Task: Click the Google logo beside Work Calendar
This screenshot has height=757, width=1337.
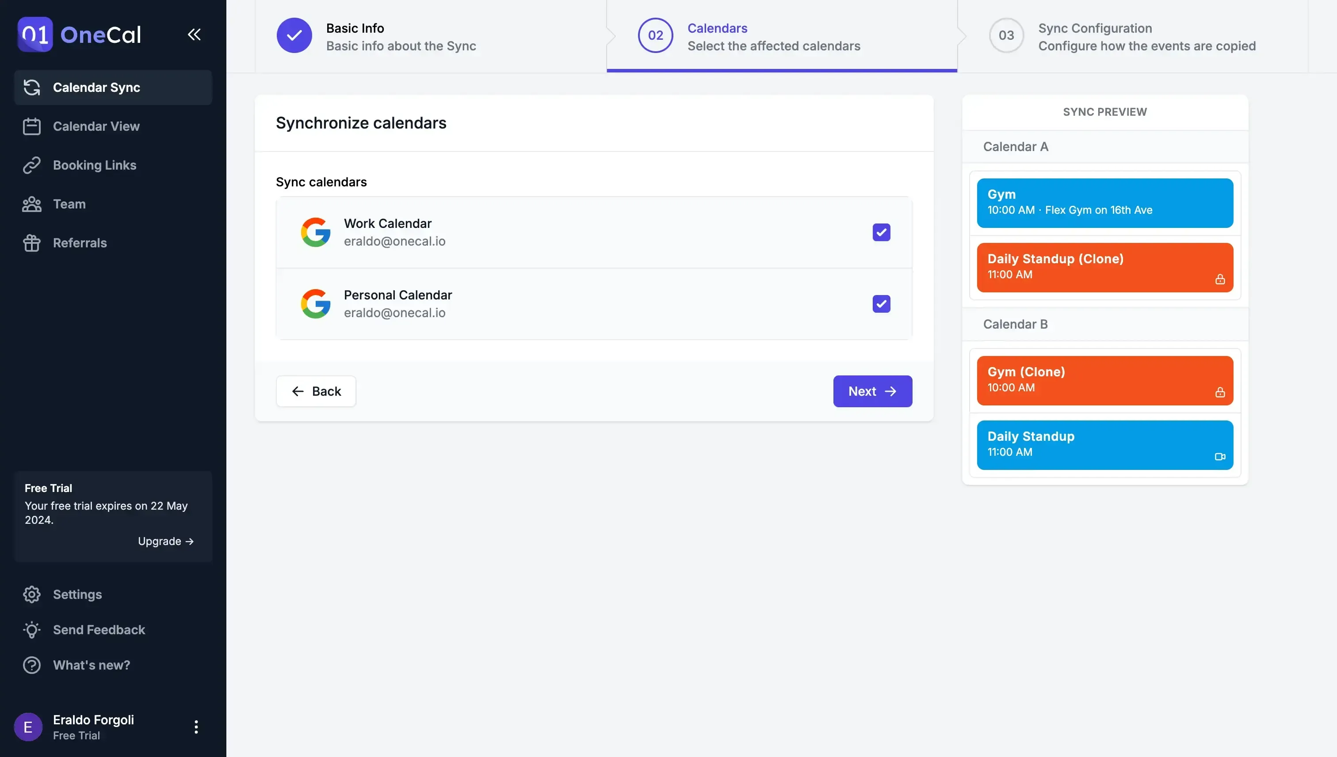Action: (315, 232)
